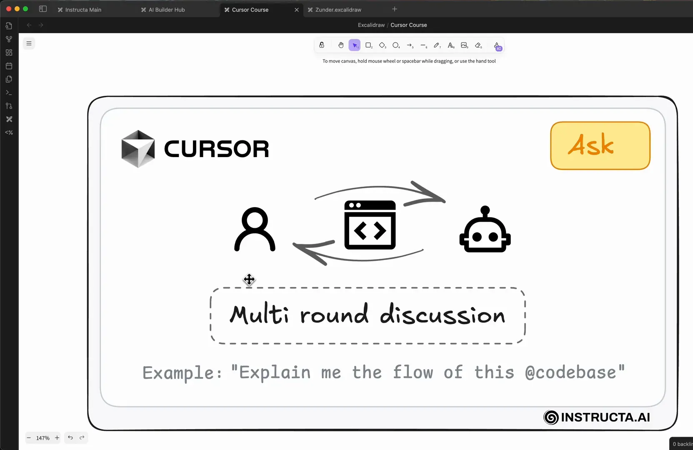Image resolution: width=693 pixels, height=450 pixels.
Task: Select the Eraser tool
Action: pos(478,45)
